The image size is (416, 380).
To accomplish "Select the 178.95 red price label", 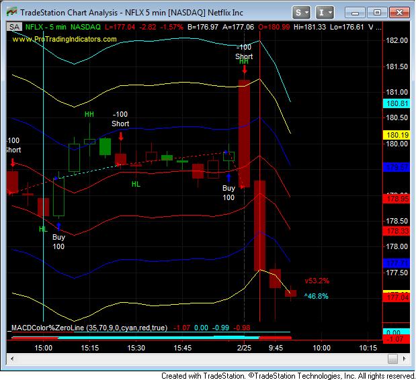I will (x=397, y=199).
